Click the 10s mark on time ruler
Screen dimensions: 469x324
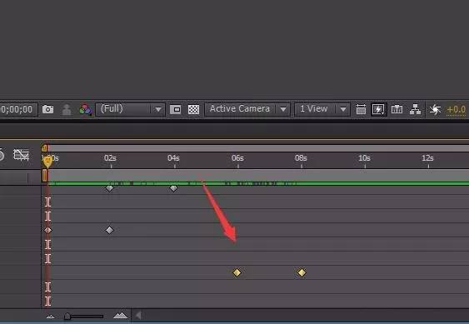[364, 158]
